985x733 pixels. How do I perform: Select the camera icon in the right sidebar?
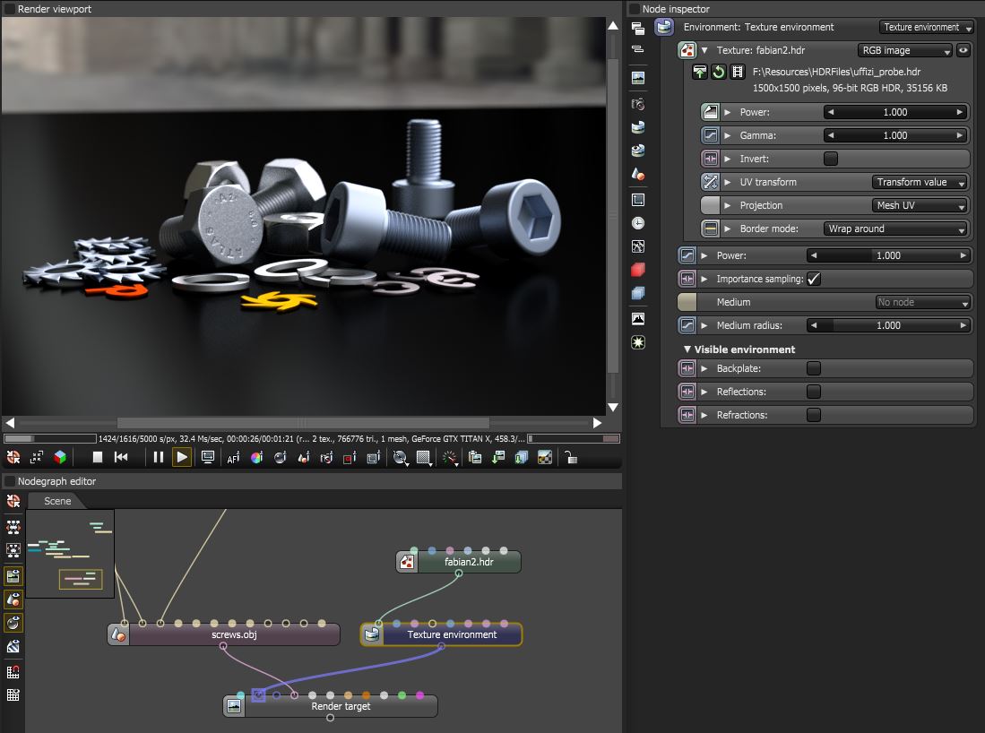638,104
